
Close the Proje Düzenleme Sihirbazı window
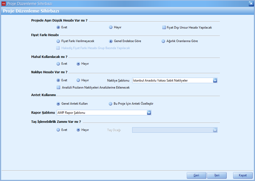click(x=251, y=3)
